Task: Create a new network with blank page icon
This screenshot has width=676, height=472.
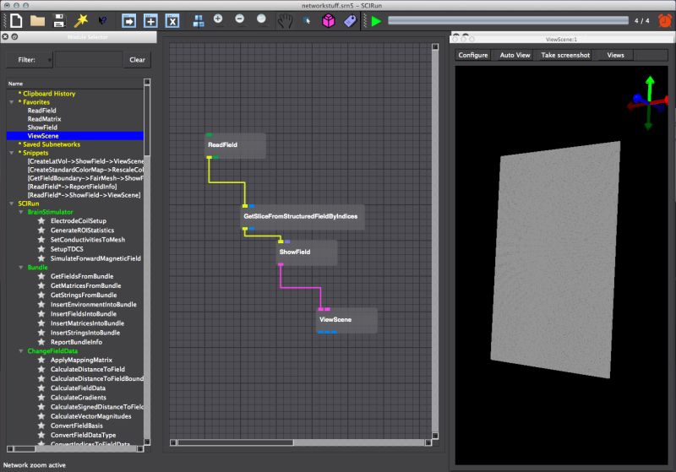Action: (16, 20)
